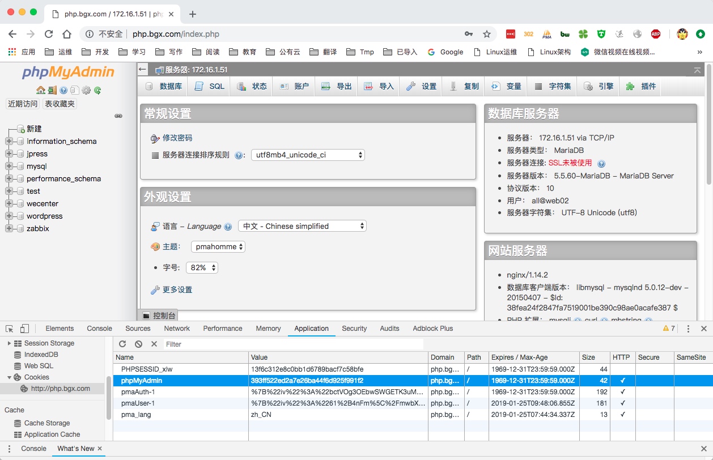
Task: Click the bw extension icon
Action: point(565,34)
